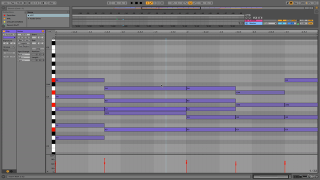Open MIDI map mode
This screenshot has width=320, height=180.
[303, 3]
